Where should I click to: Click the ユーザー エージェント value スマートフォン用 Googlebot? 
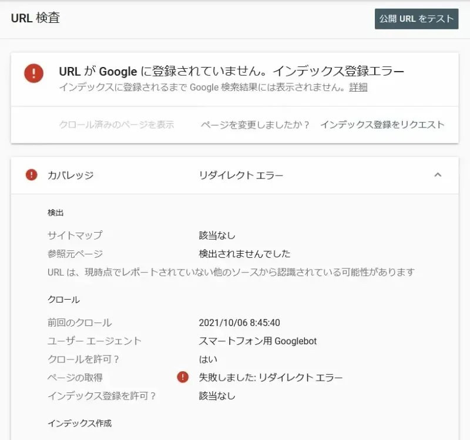click(x=257, y=341)
